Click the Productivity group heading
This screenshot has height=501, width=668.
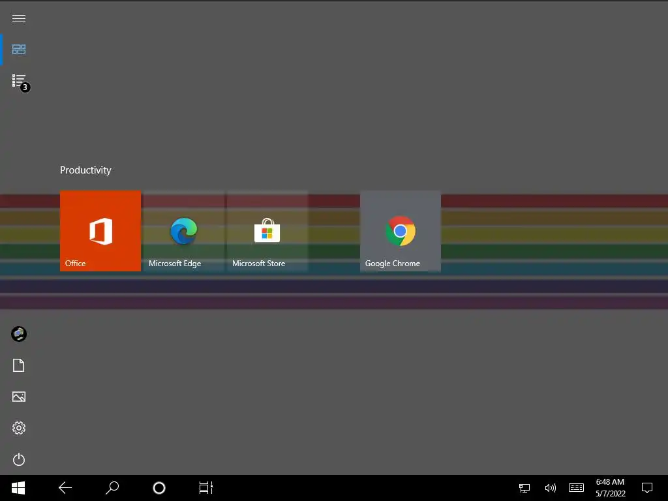click(85, 170)
